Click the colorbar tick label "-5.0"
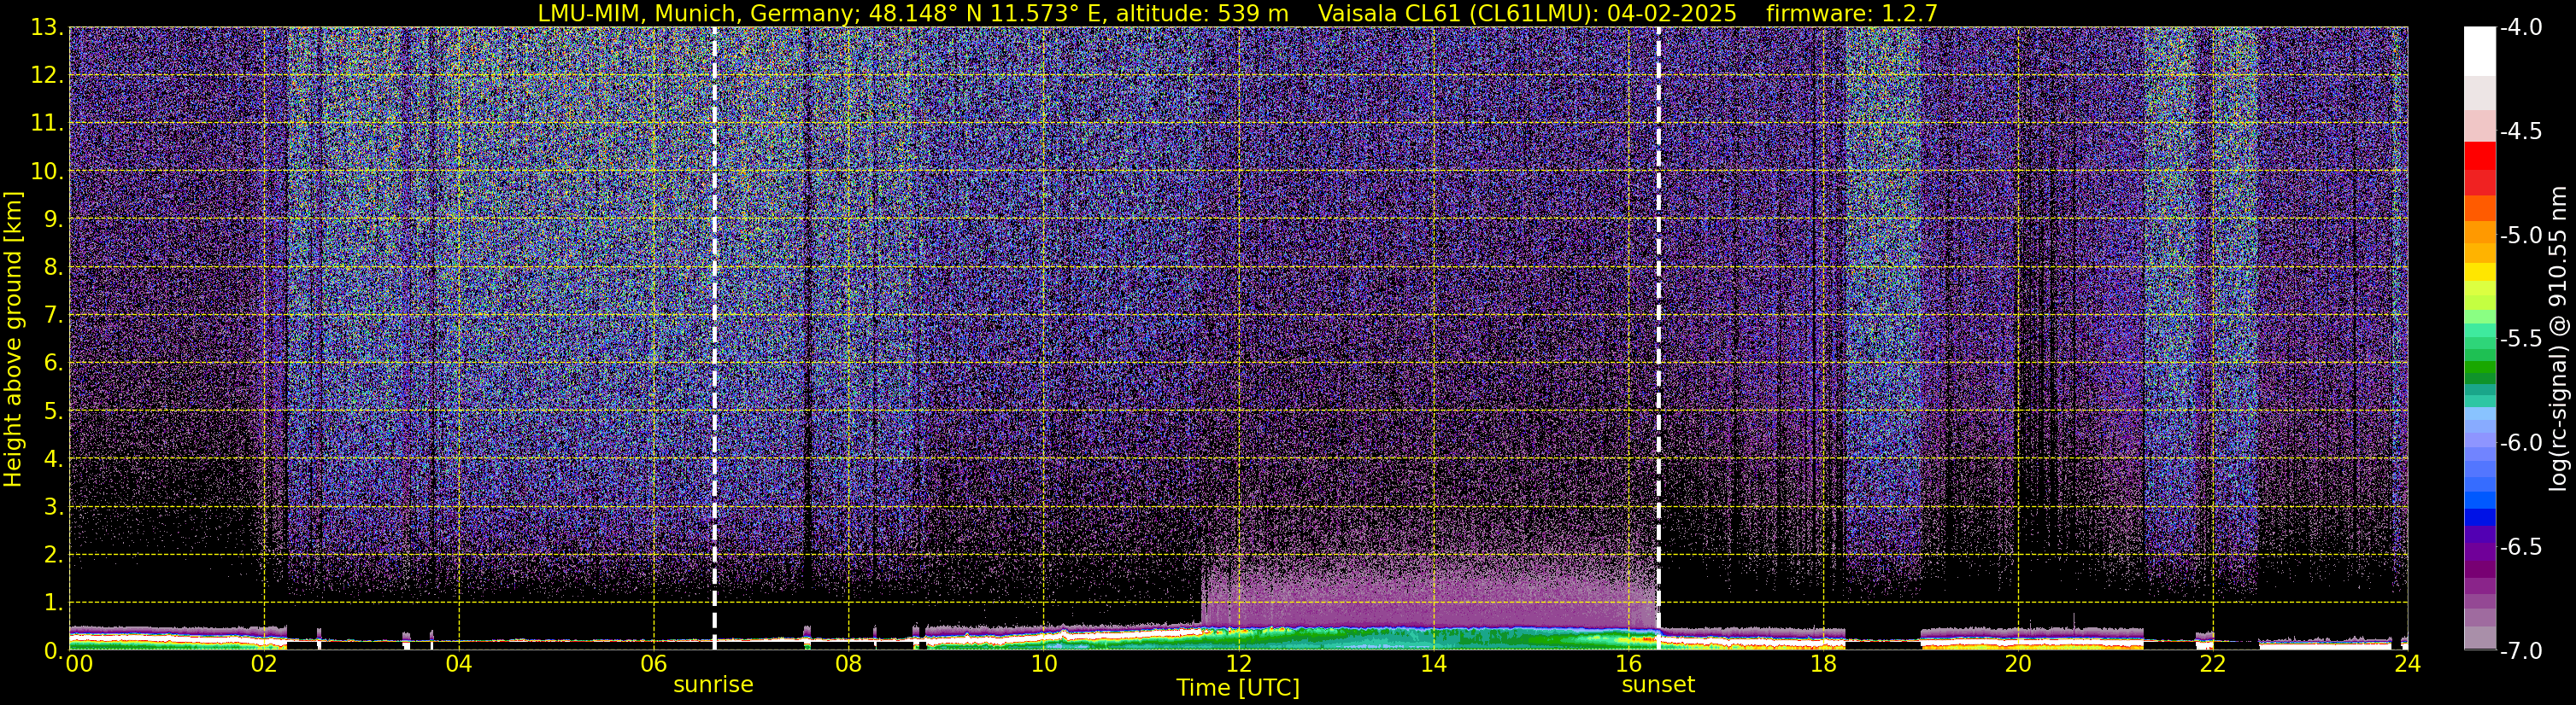Image resolution: width=2576 pixels, height=705 pixels. pyautogui.click(x=2522, y=236)
